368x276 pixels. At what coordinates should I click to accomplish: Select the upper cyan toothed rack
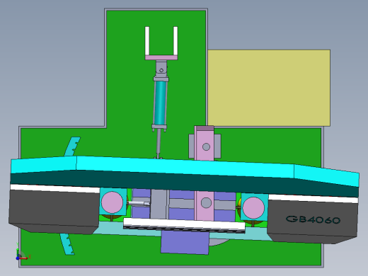tap(73, 146)
